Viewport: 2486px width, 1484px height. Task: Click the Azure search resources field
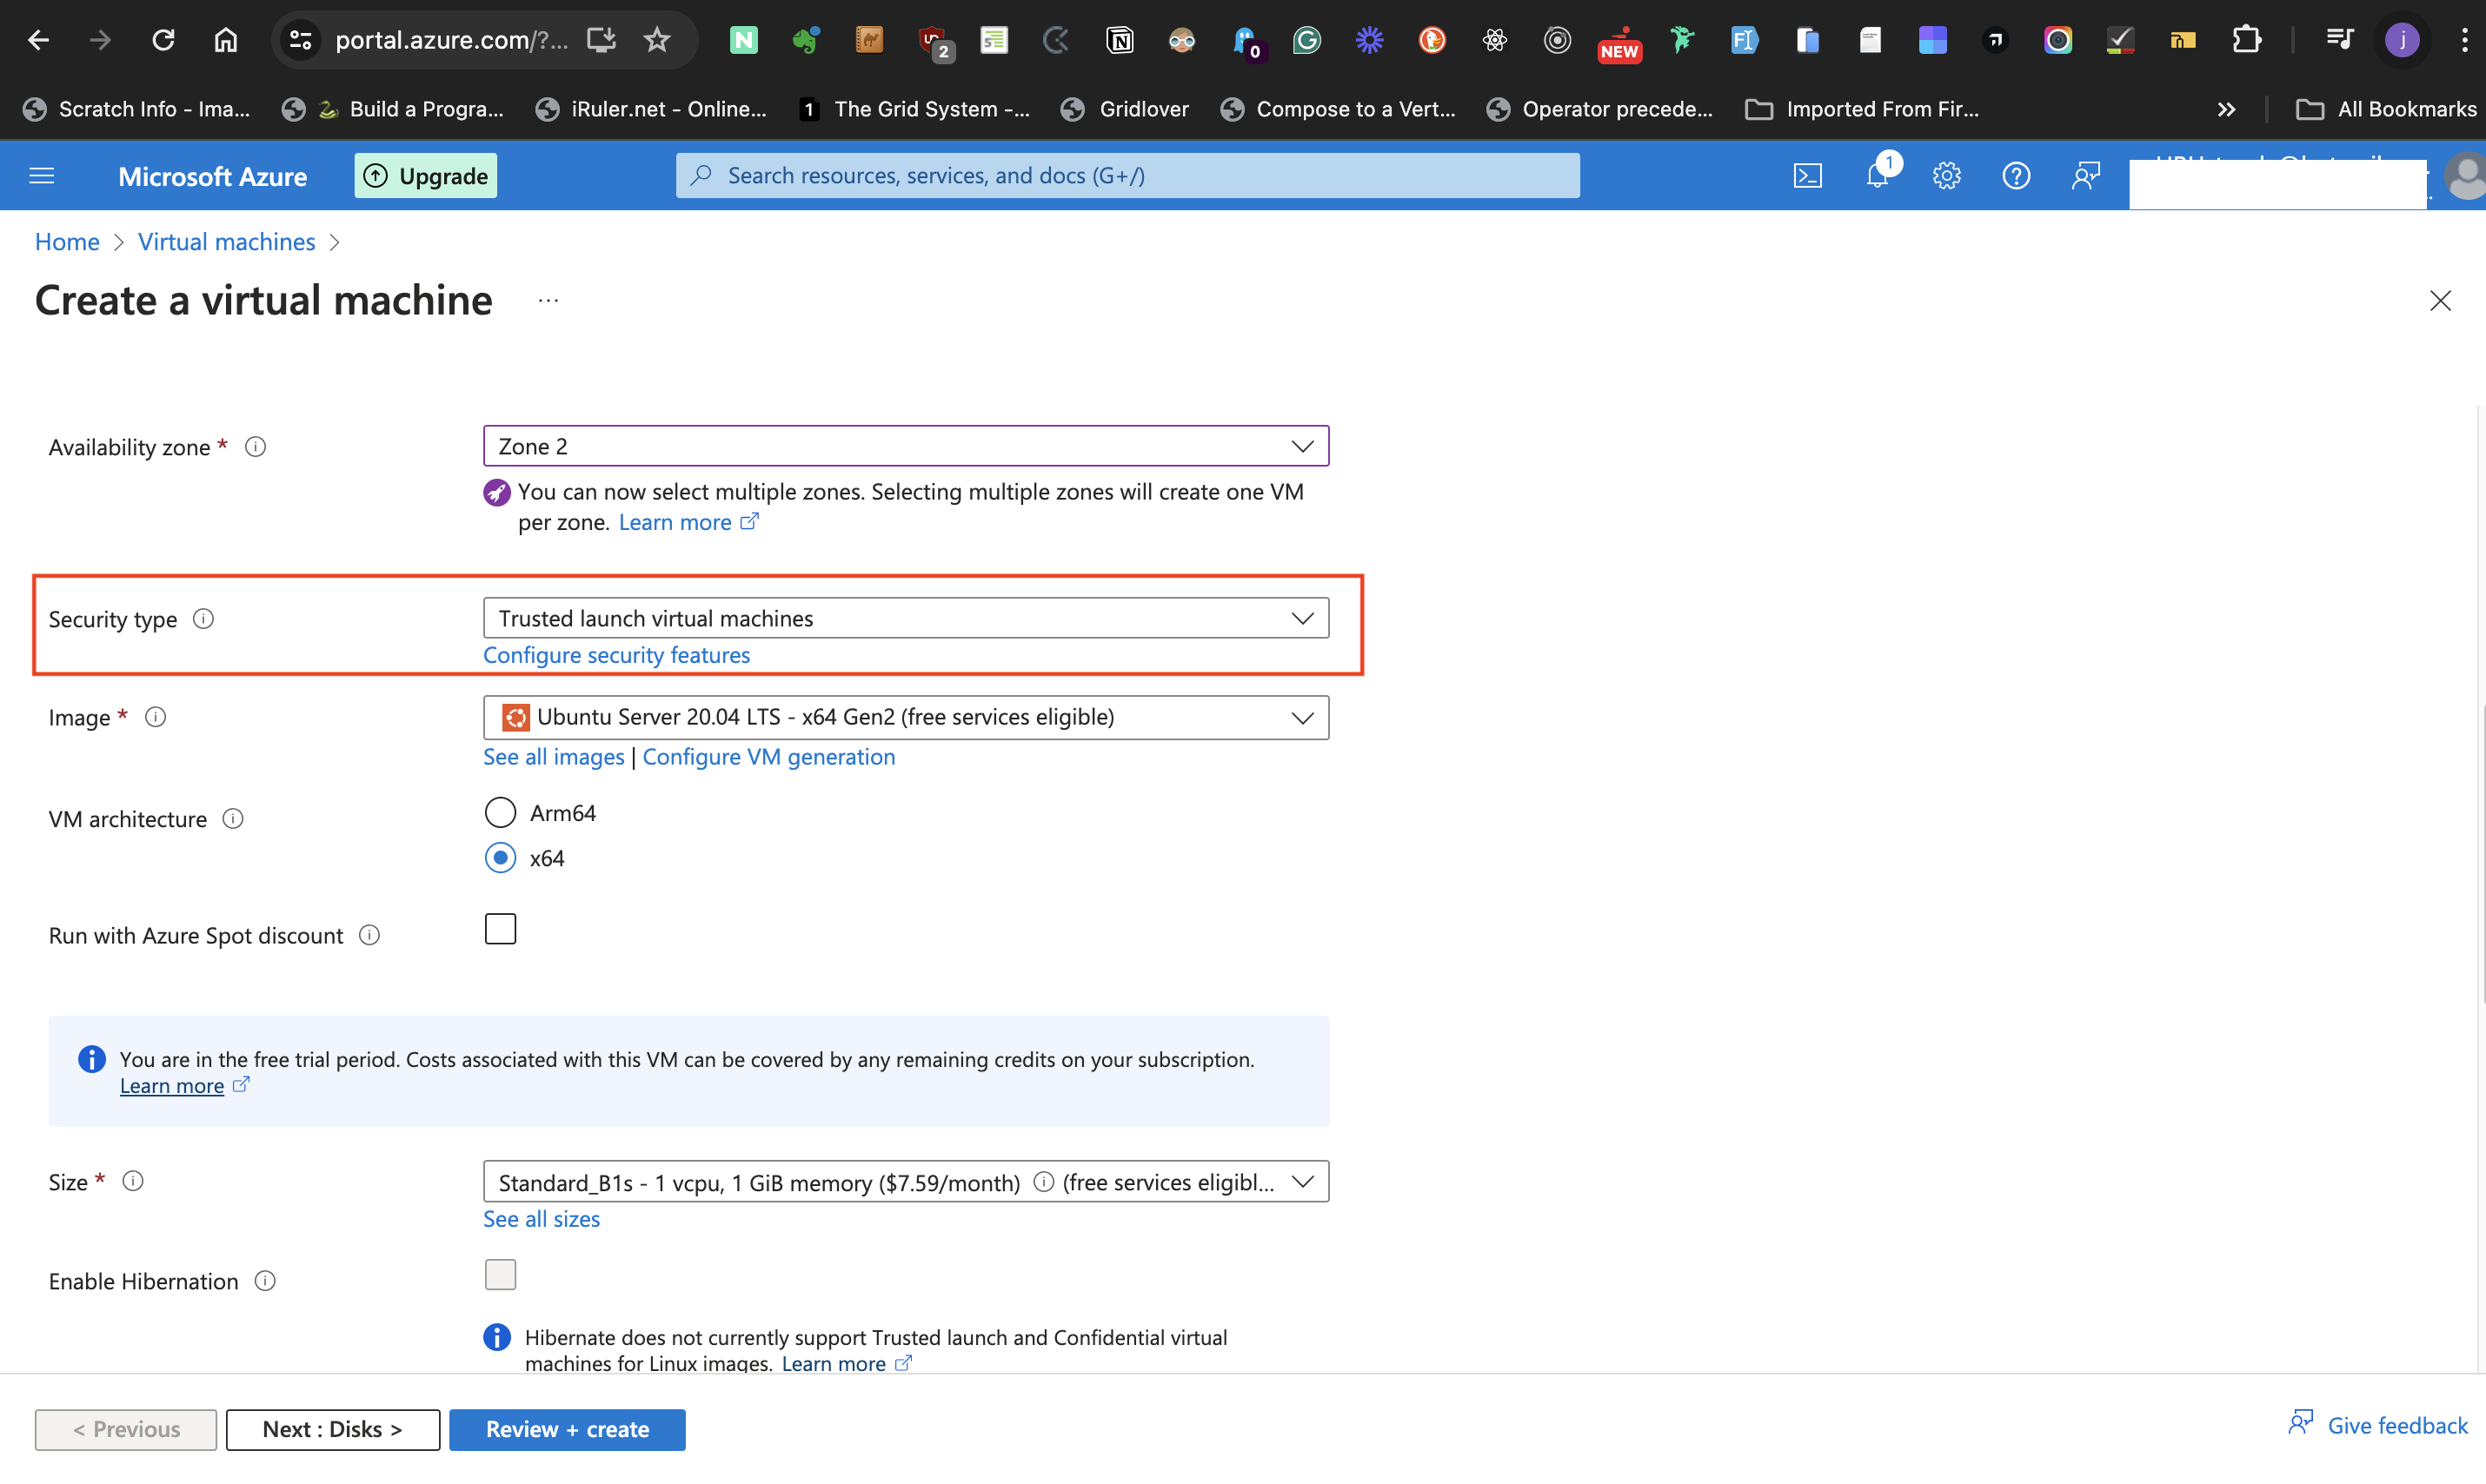click(1127, 176)
